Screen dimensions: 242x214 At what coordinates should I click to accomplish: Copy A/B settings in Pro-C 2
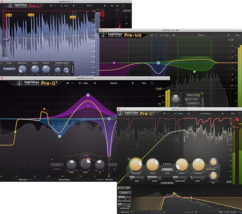coord(180,113)
